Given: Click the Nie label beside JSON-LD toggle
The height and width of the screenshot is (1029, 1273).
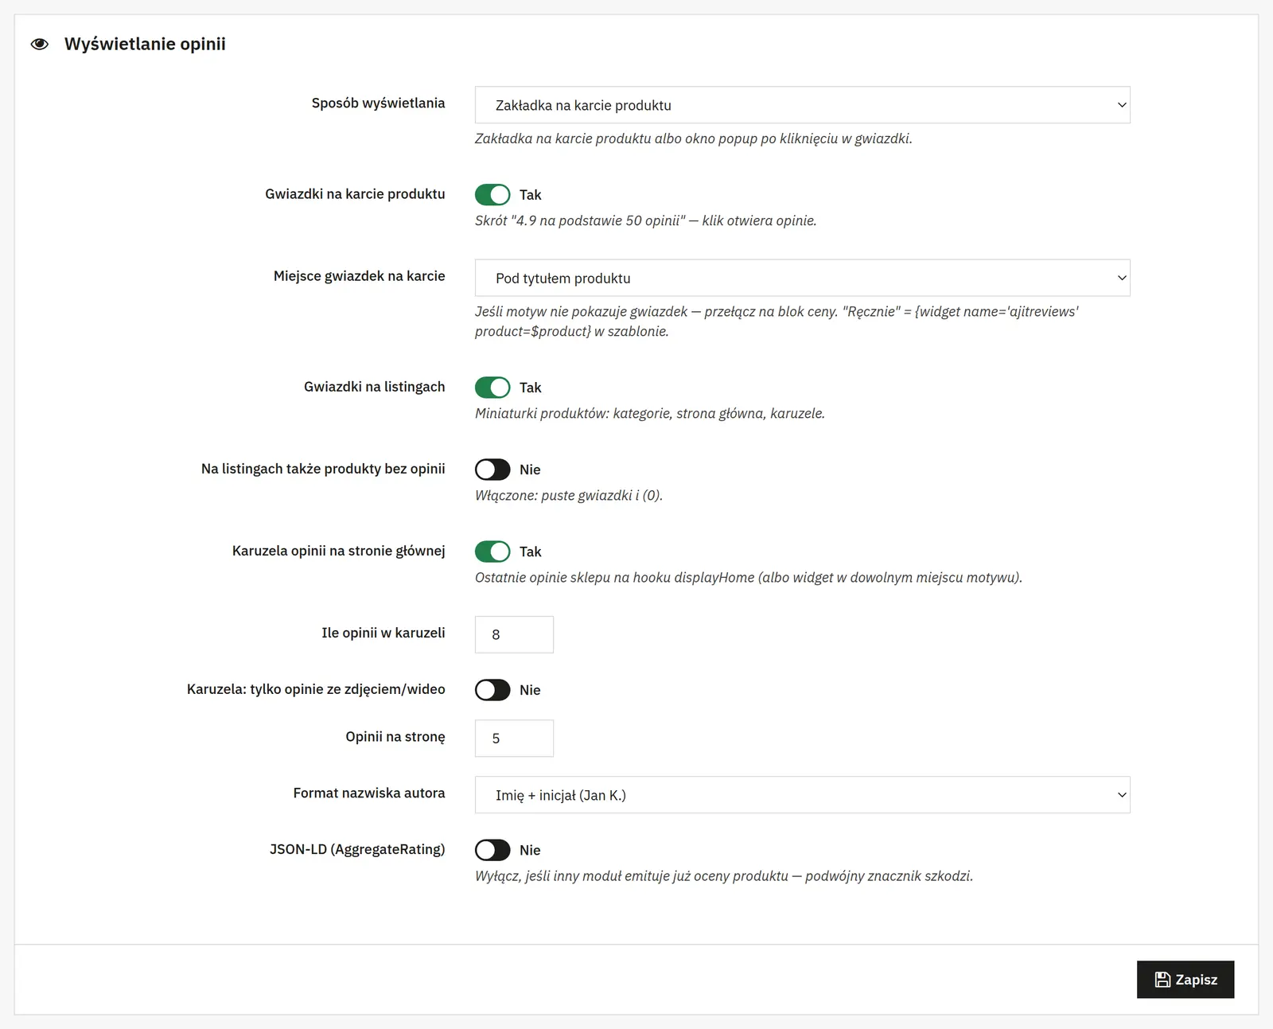Looking at the screenshot, I should [530, 850].
